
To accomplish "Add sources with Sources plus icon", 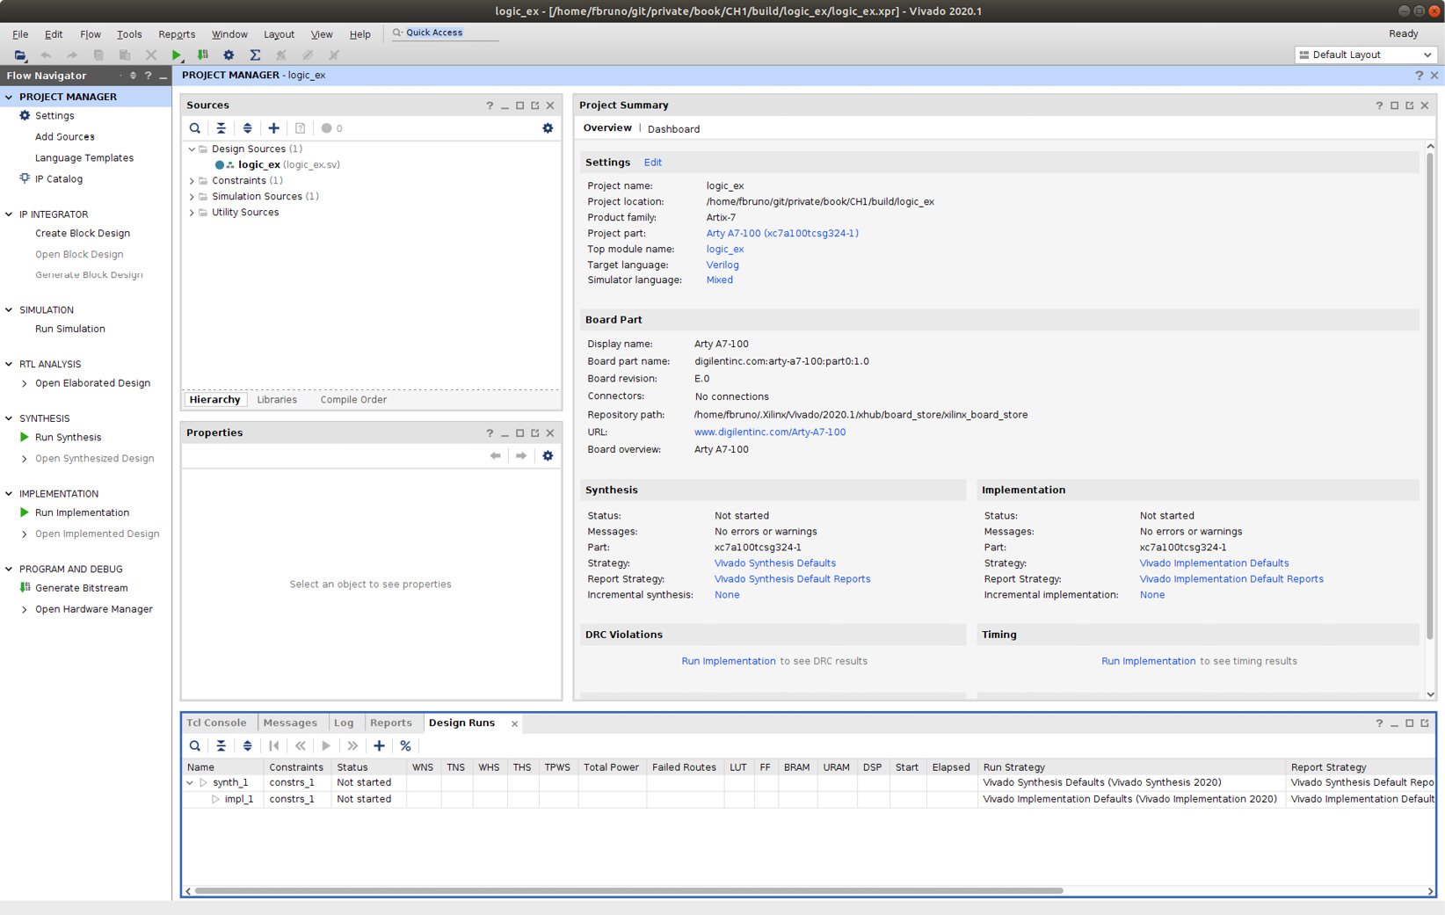I will 273,128.
